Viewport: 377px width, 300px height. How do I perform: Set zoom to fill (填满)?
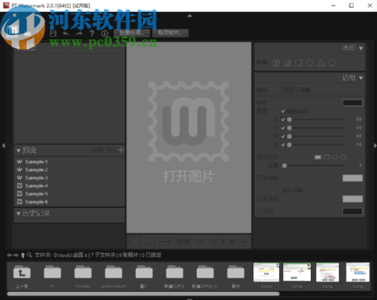click(x=183, y=242)
